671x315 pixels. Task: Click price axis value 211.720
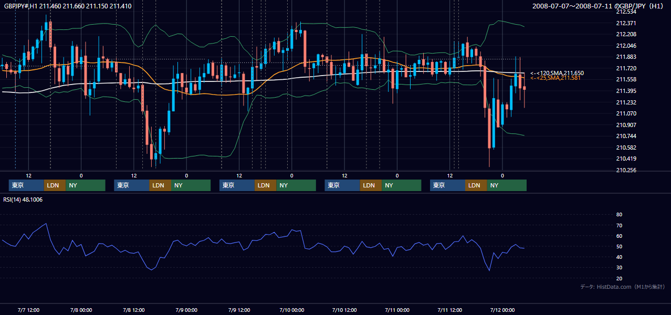click(x=626, y=68)
